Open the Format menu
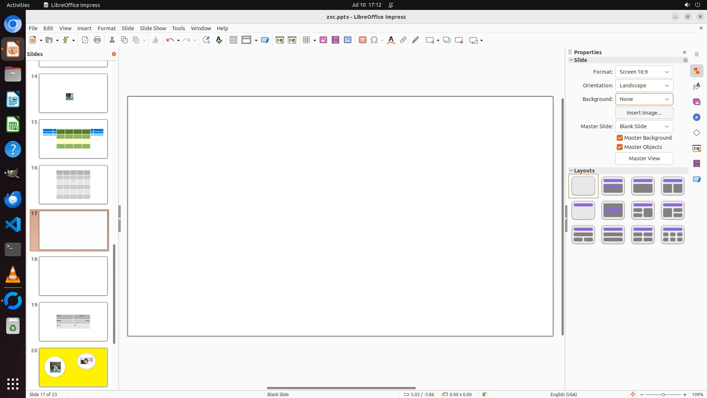The image size is (707, 398). coord(106,28)
